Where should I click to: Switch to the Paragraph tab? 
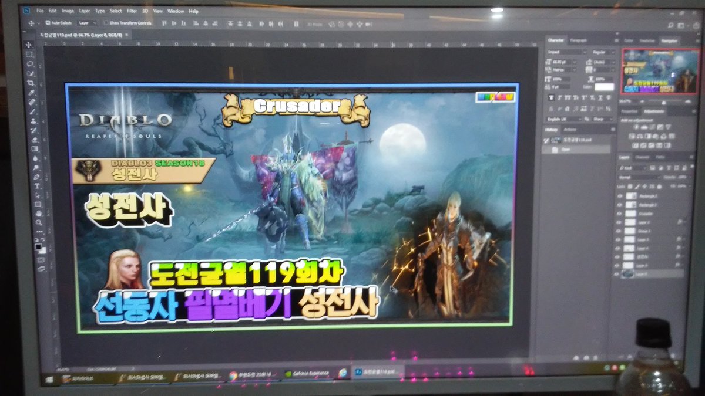click(579, 40)
